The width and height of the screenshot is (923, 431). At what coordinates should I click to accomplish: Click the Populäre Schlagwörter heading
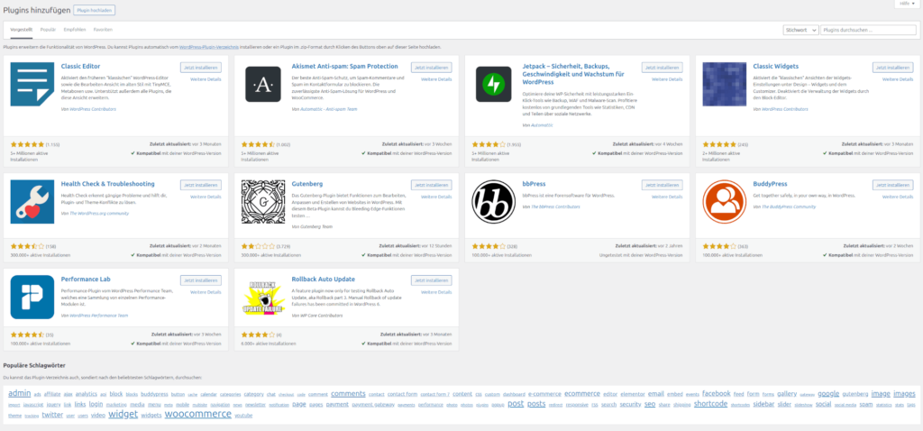point(34,366)
